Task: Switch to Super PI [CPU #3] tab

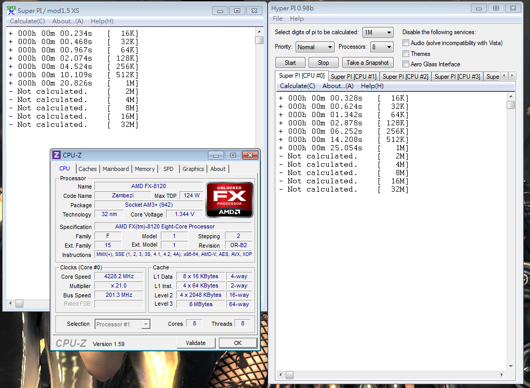Action: click(457, 77)
